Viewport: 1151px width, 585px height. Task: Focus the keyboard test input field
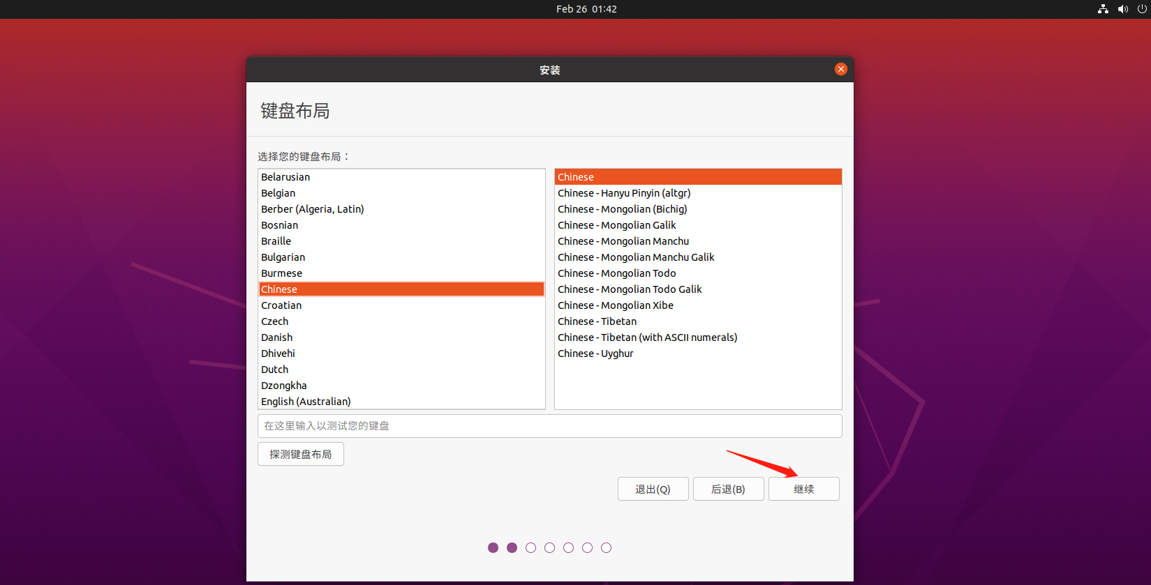click(549, 426)
